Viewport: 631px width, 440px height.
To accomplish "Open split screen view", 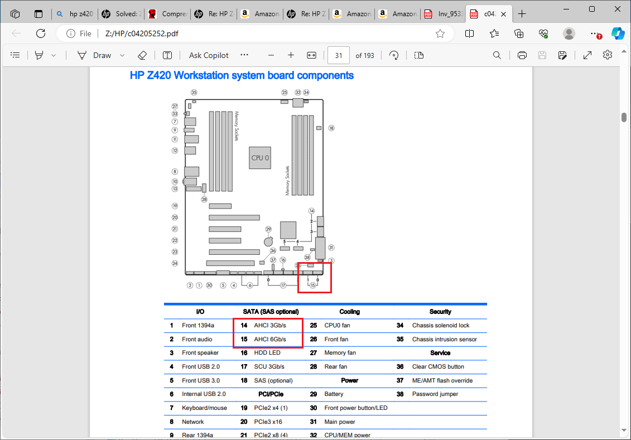I will (x=469, y=33).
